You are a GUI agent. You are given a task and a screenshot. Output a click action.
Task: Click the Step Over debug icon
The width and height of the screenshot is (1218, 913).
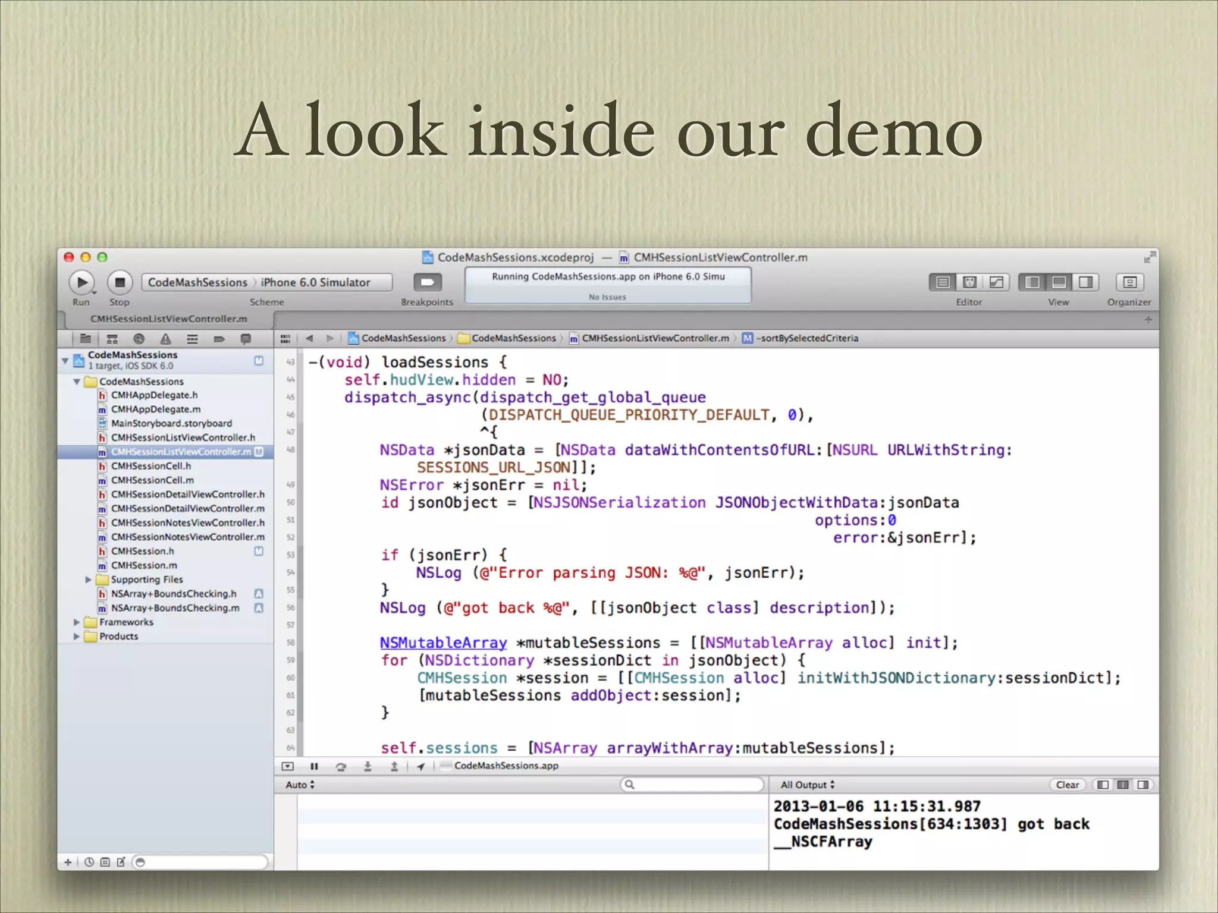[341, 766]
